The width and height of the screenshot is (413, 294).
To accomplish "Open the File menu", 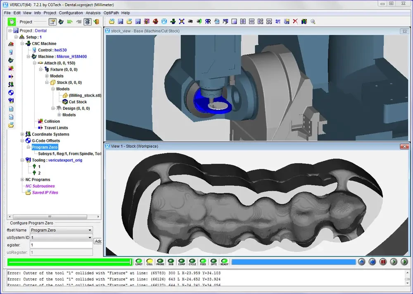I will pos(7,13).
